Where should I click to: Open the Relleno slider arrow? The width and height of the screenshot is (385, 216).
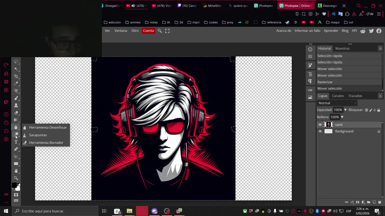coord(342,117)
